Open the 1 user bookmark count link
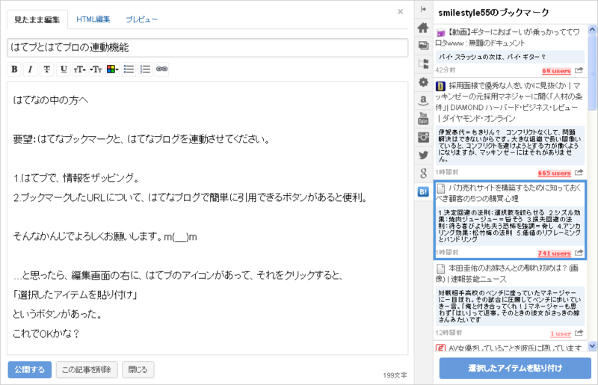The height and width of the screenshot is (385, 598). click(x=560, y=334)
